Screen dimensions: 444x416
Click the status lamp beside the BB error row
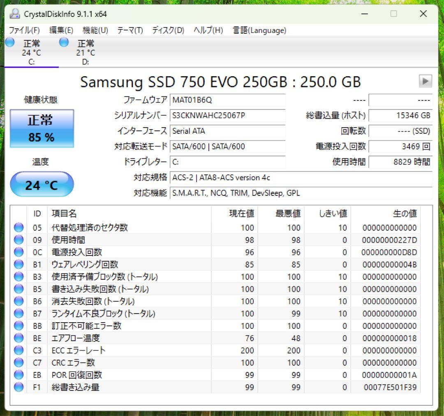(18, 325)
